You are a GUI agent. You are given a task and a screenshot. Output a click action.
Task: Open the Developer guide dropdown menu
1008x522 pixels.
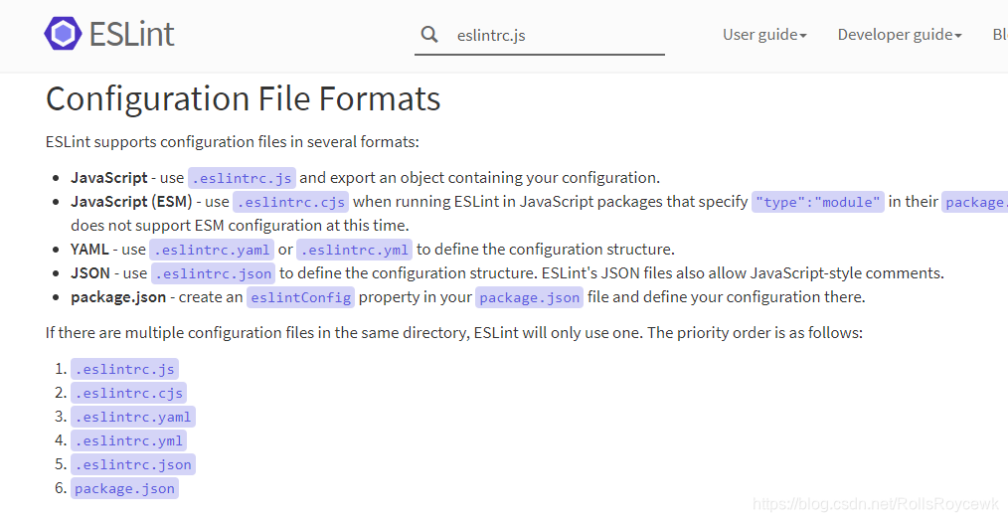[x=900, y=35]
